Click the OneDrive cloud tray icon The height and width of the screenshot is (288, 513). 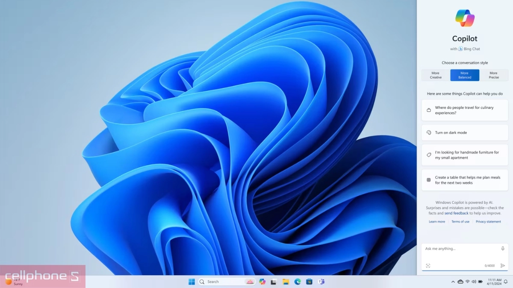(x=460, y=282)
